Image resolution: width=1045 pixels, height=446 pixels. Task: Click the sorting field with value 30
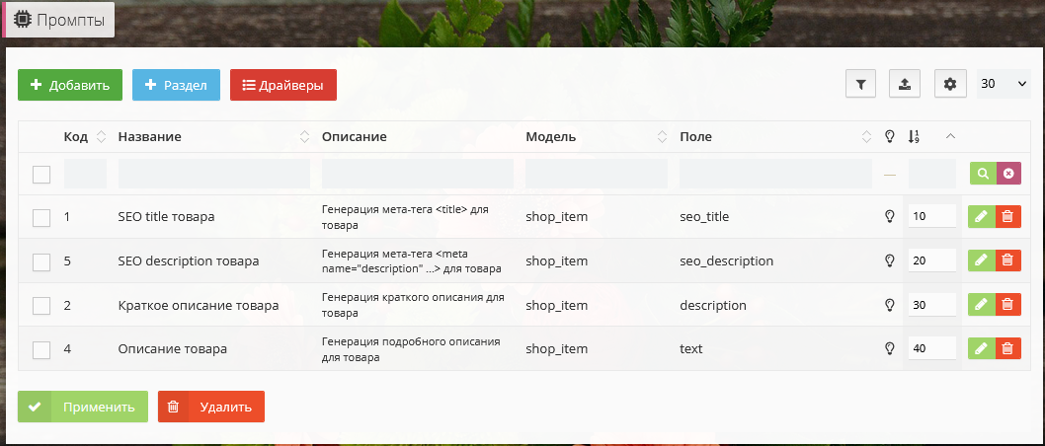click(x=932, y=304)
